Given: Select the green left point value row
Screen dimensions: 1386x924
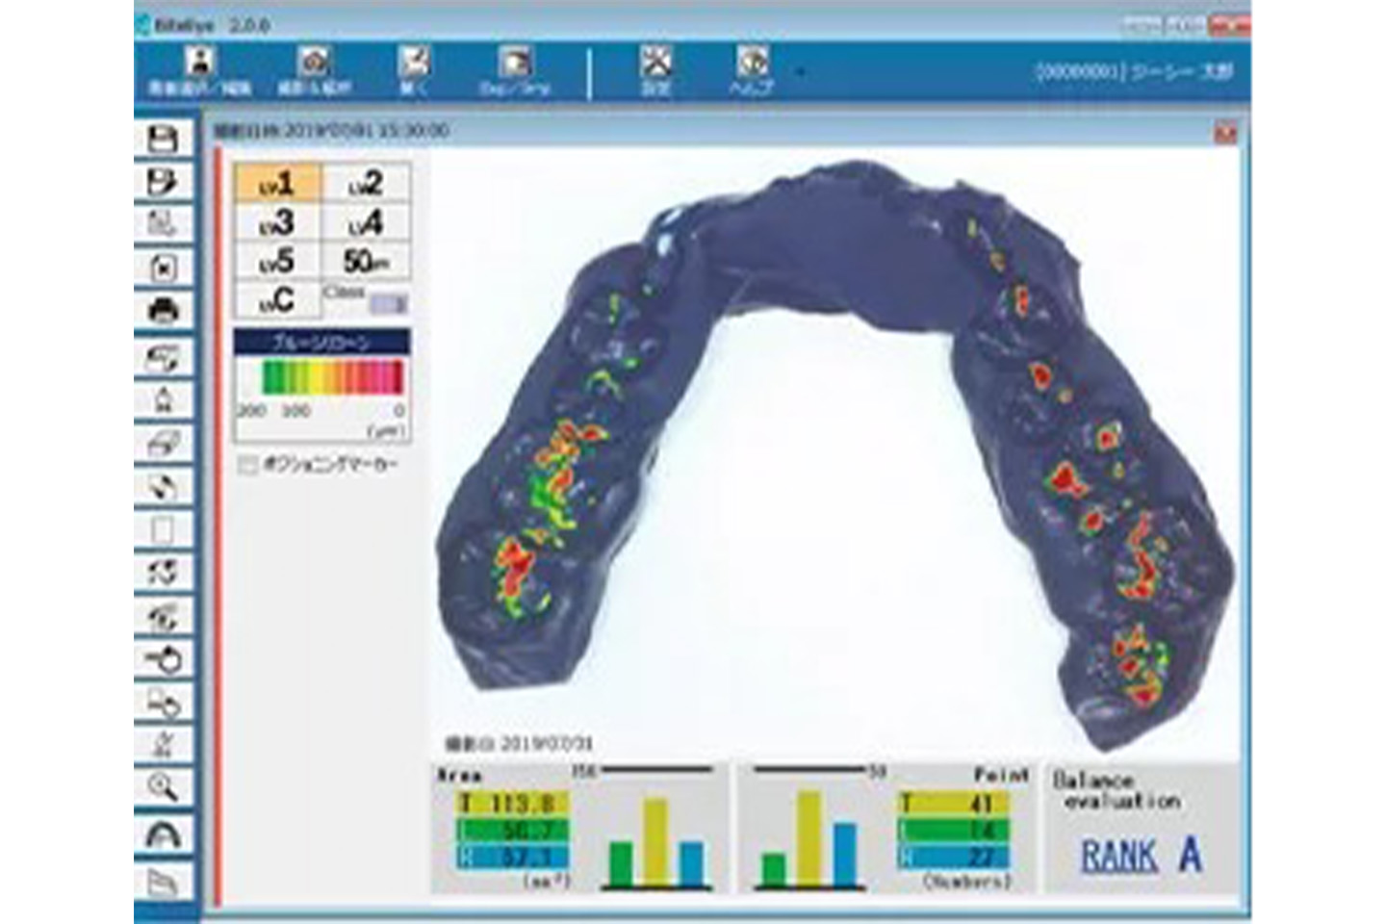Looking at the screenshot, I should tap(954, 831).
